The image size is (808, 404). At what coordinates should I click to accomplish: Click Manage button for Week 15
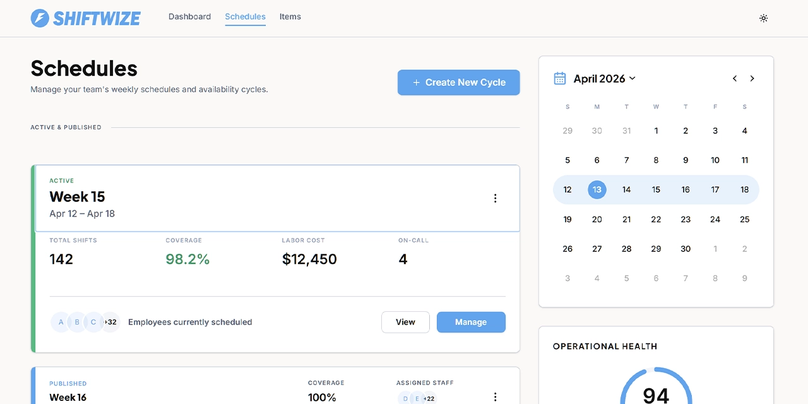(x=471, y=322)
